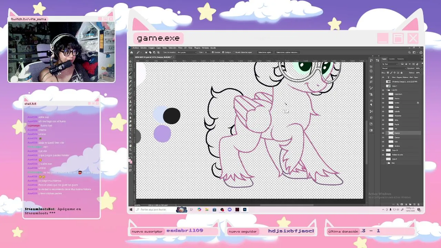
Task: Choose Add to selection mode icon
Action: pyautogui.click(x=150, y=52)
